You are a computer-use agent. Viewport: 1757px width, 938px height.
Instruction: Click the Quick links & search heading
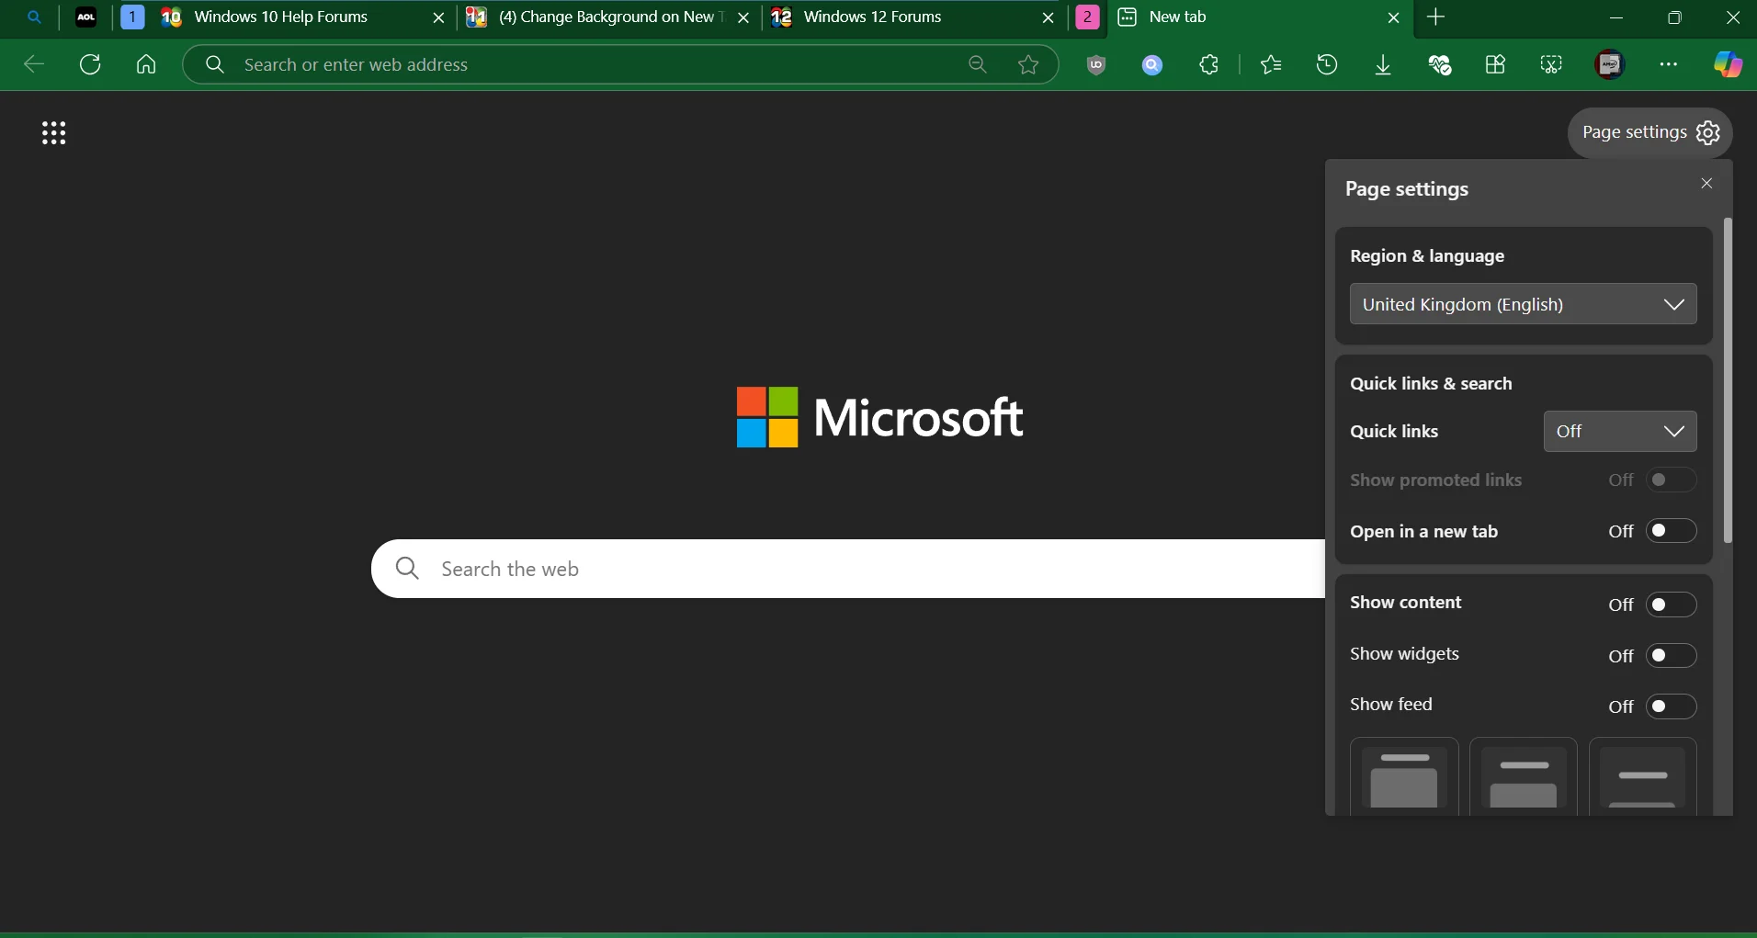click(1431, 384)
